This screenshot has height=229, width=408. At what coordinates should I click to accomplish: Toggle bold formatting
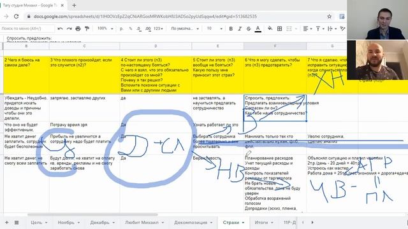click(231, 29)
